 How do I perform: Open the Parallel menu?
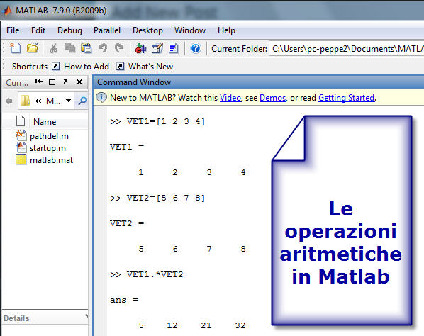tap(107, 30)
